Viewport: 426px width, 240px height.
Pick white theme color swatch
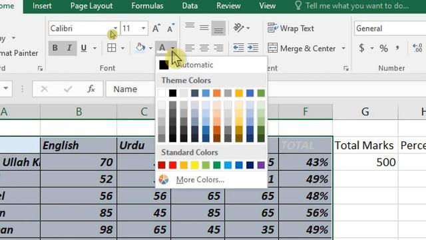[162, 93]
